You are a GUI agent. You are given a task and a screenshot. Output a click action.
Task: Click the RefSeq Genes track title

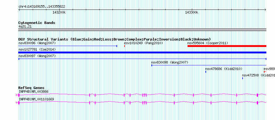coord(32,88)
